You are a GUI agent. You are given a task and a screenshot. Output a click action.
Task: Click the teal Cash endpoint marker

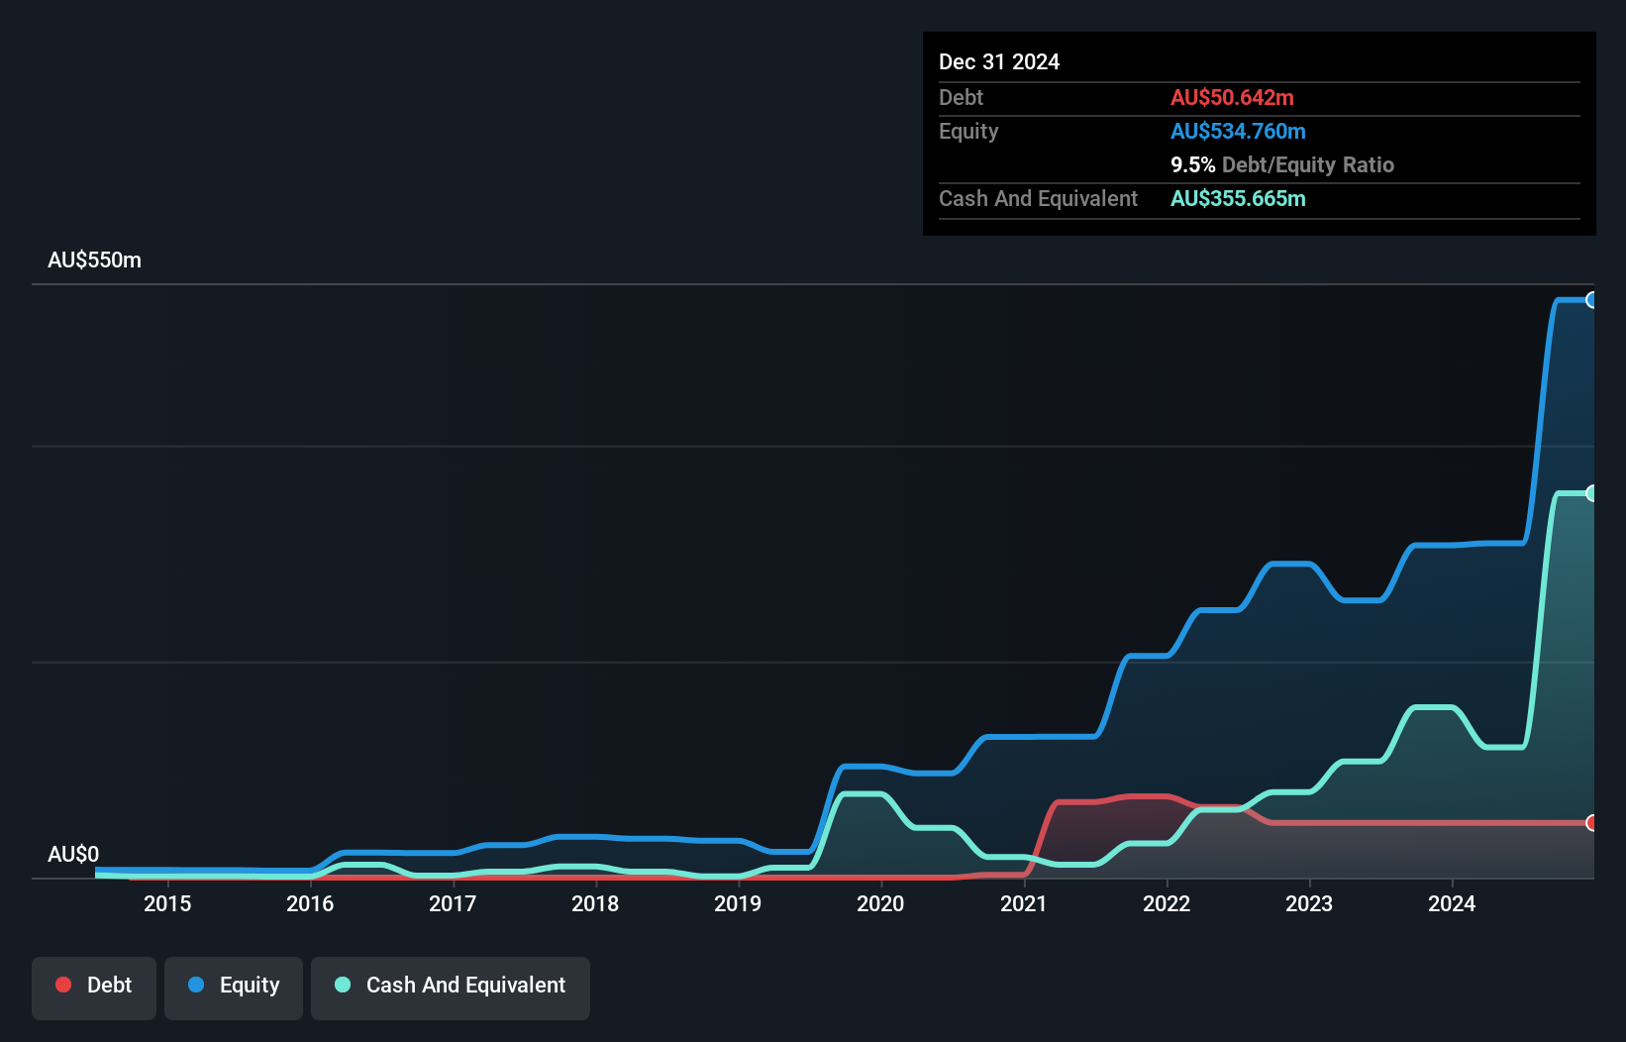click(x=1591, y=493)
